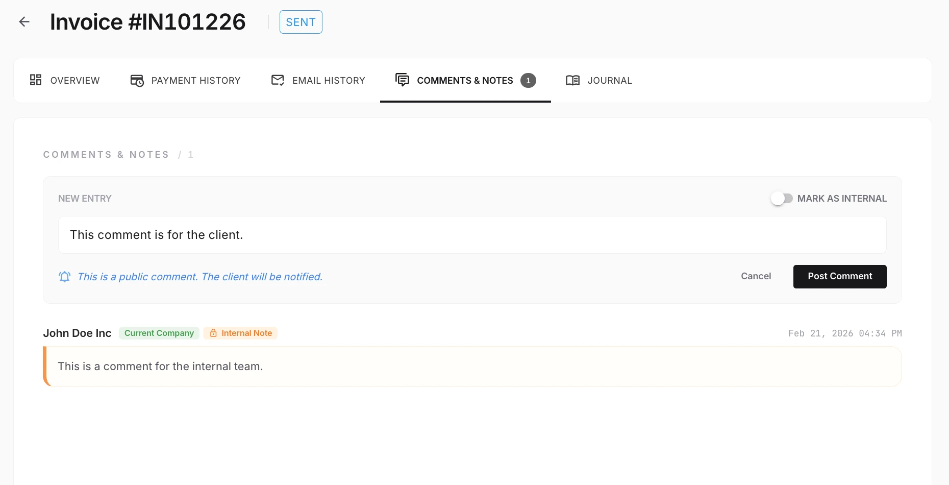Click the Comments & Notes speech bubble icon
Image resolution: width=949 pixels, height=485 pixels.
[x=403, y=80]
